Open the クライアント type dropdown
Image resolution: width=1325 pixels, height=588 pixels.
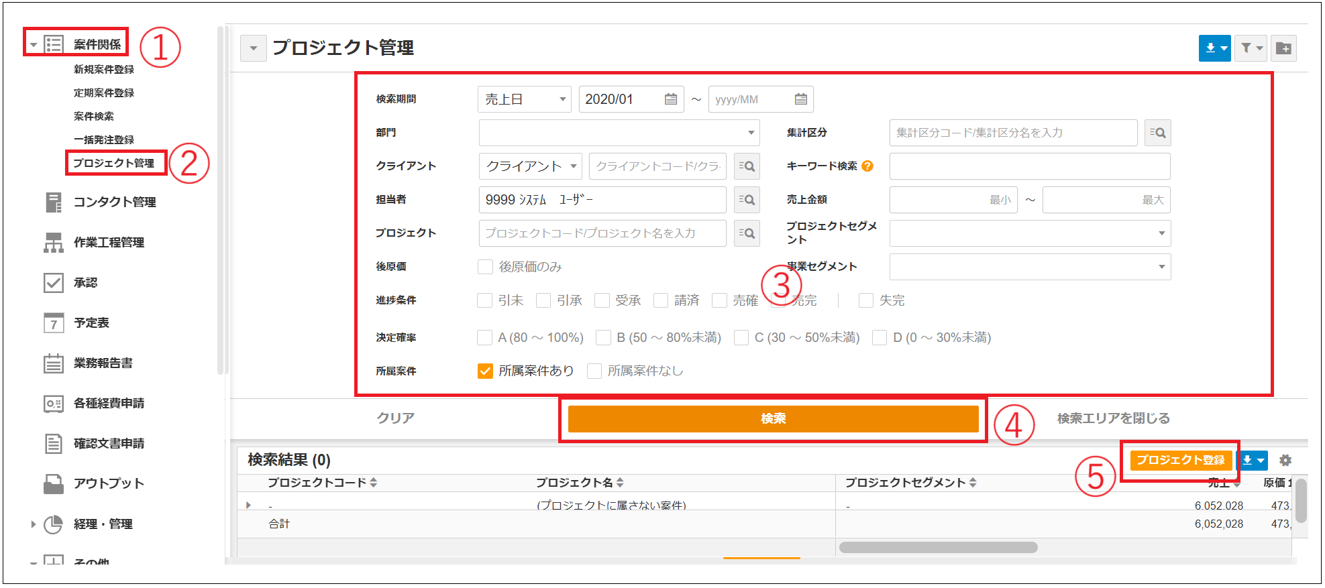[531, 166]
